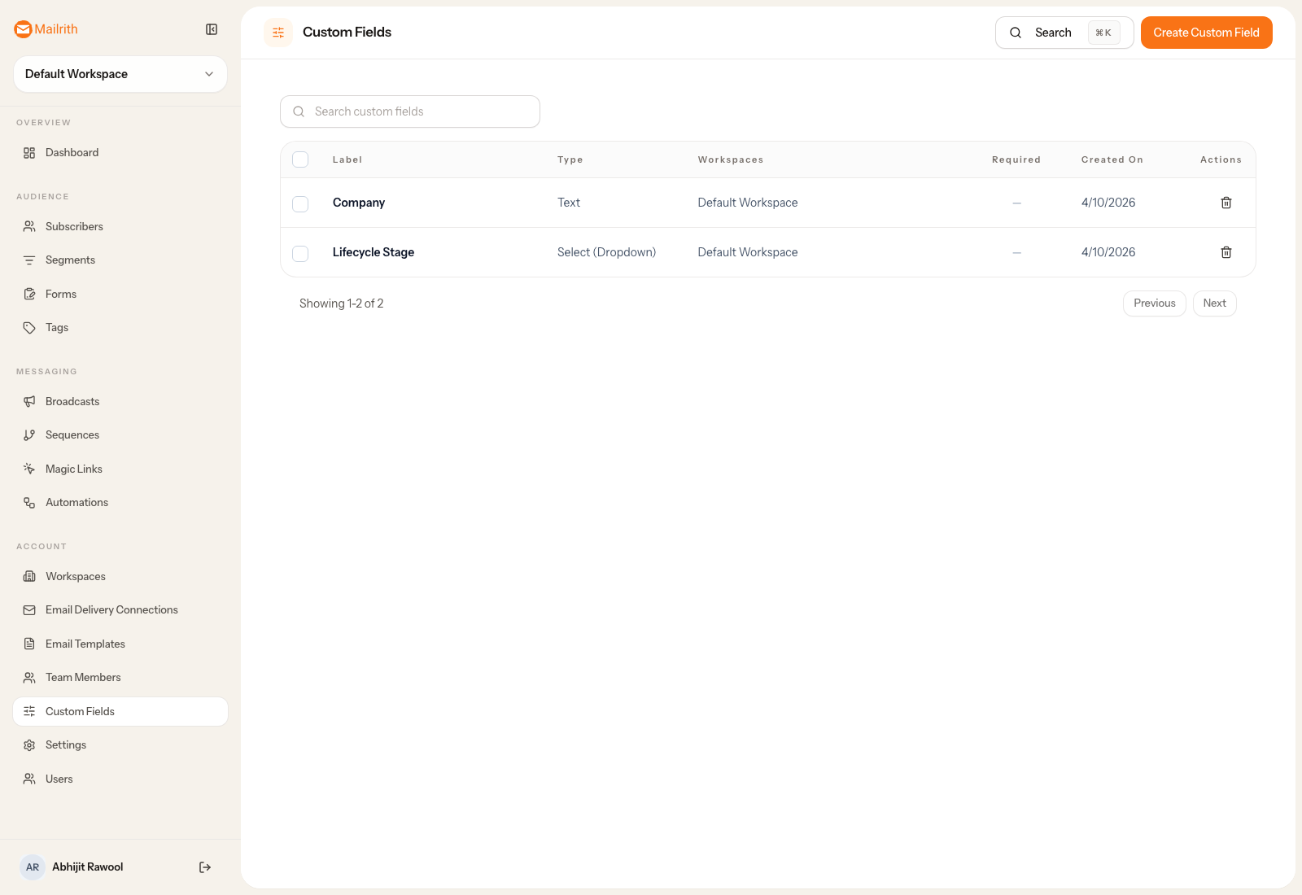Screen dimensions: 1302x895
Task: Click the Create Custom Field button
Action: [1206, 33]
